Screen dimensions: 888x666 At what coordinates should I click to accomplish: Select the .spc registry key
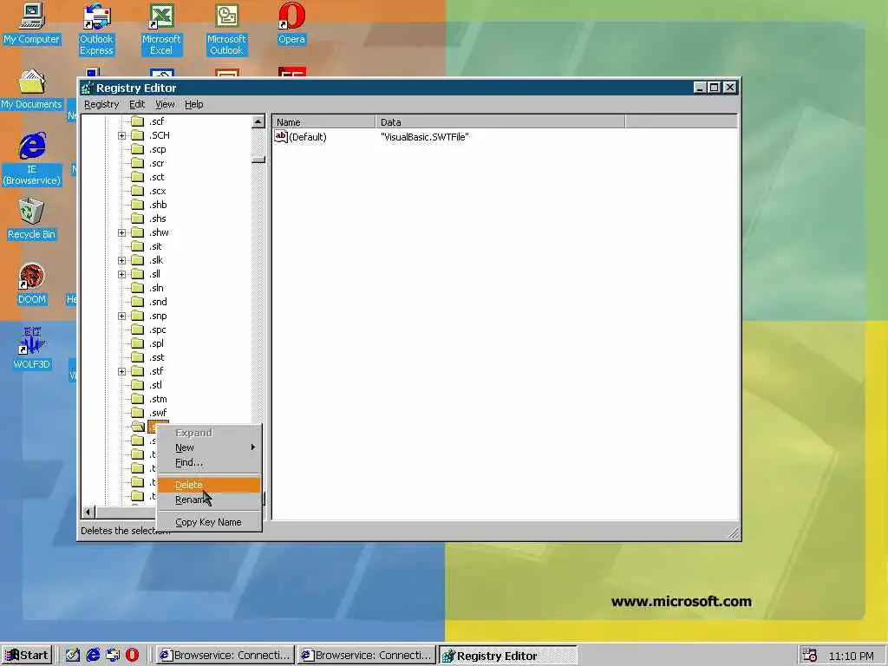pos(158,330)
